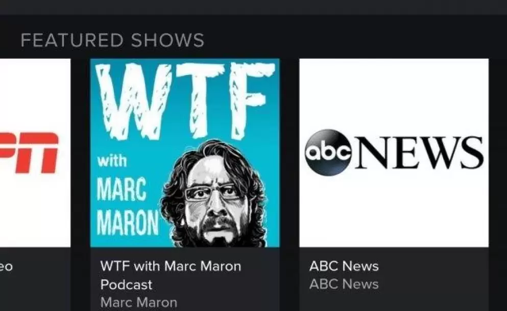This screenshot has height=311, width=507.
Task: Open the ABC News cover image
Action: coord(394,153)
